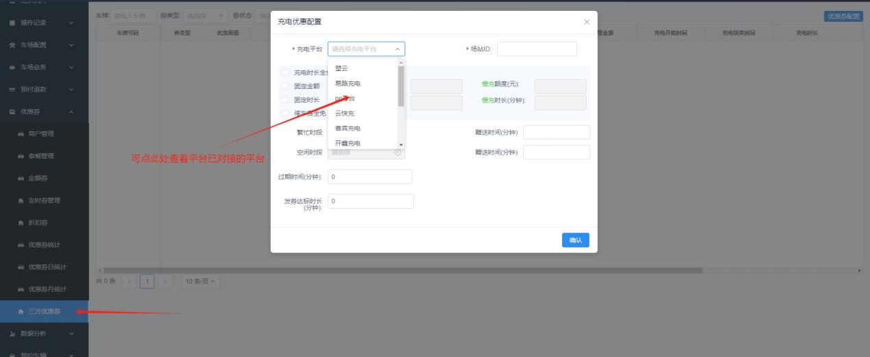Click the platform list scroll-down arrow
The width and height of the screenshot is (870, 357).
click(401, 145)
